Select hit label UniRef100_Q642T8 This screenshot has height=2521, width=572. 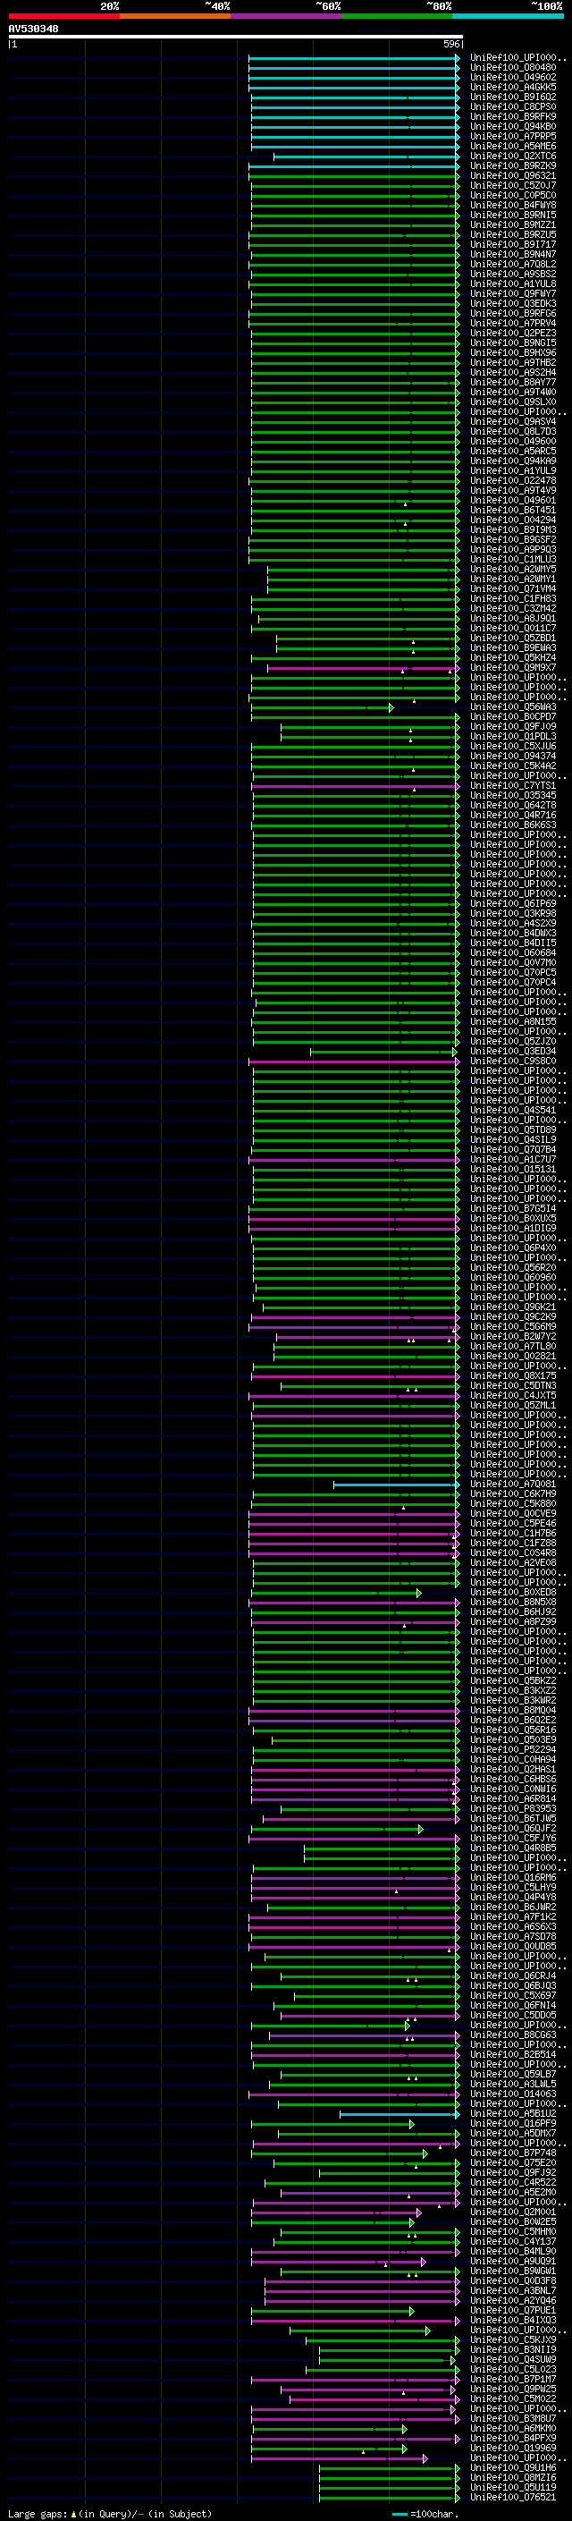[x=513, y=806]
